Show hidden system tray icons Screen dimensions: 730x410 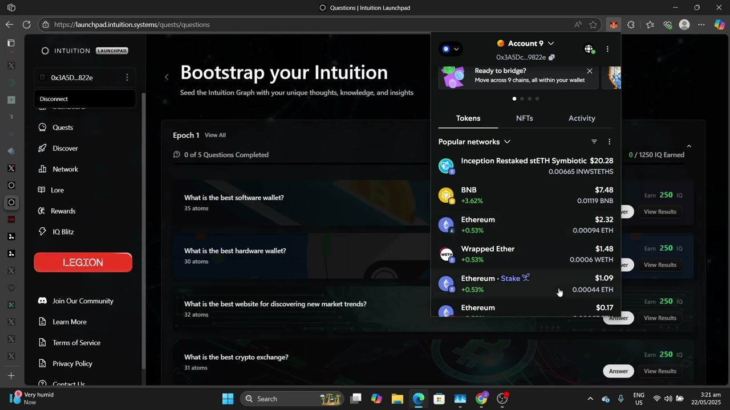click(x=590, y=399)
